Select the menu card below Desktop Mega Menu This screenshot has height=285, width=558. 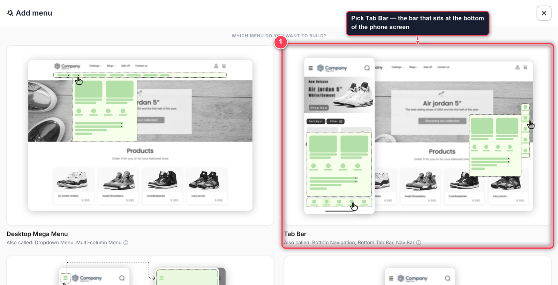point(140,271)
